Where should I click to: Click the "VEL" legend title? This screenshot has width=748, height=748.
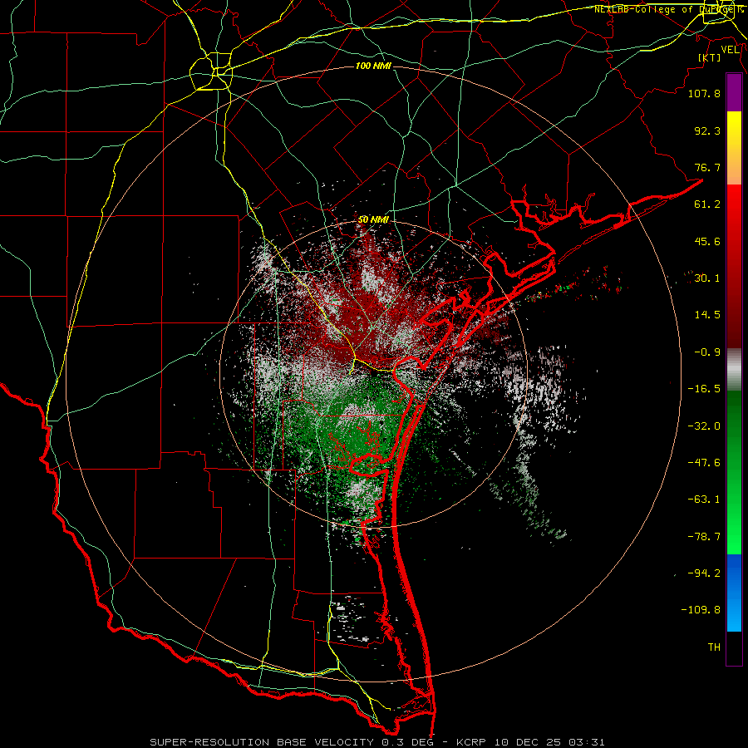pyautogui.click(x=730, y=49)
